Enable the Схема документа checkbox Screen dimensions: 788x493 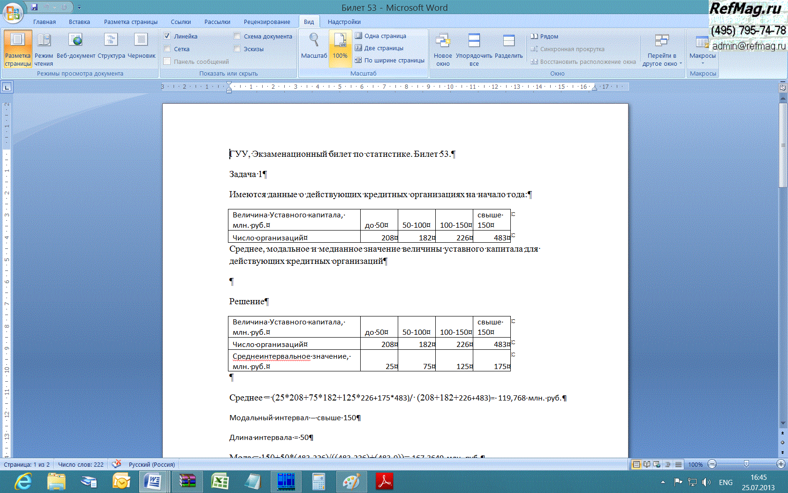[237, 36]
